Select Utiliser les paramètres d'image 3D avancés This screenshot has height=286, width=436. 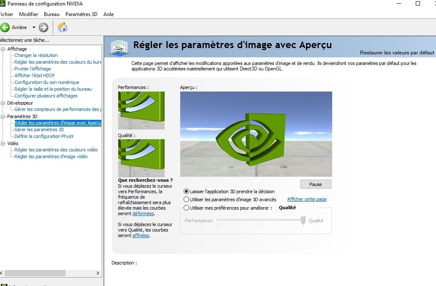click(x=186, y=199)
